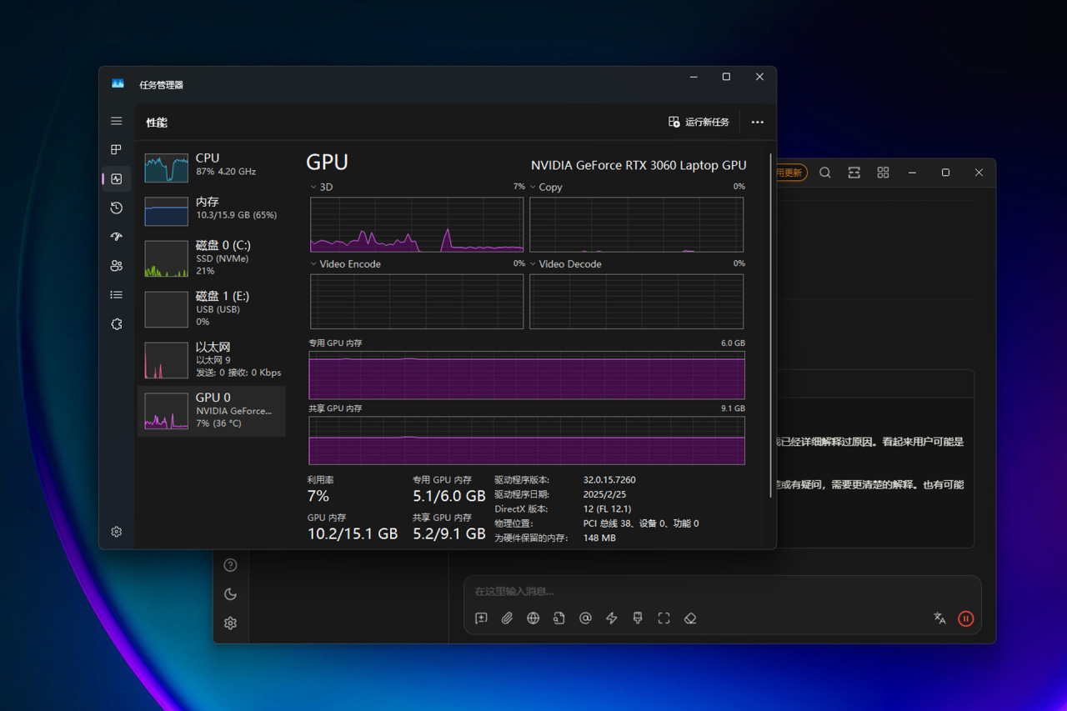Click the brush clear-context icon in chat toolbar

[x=638, y=618]
